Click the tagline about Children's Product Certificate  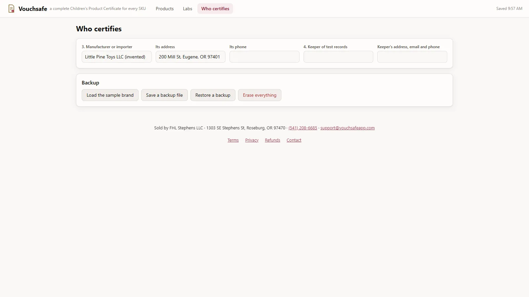[x=98, y=9]
